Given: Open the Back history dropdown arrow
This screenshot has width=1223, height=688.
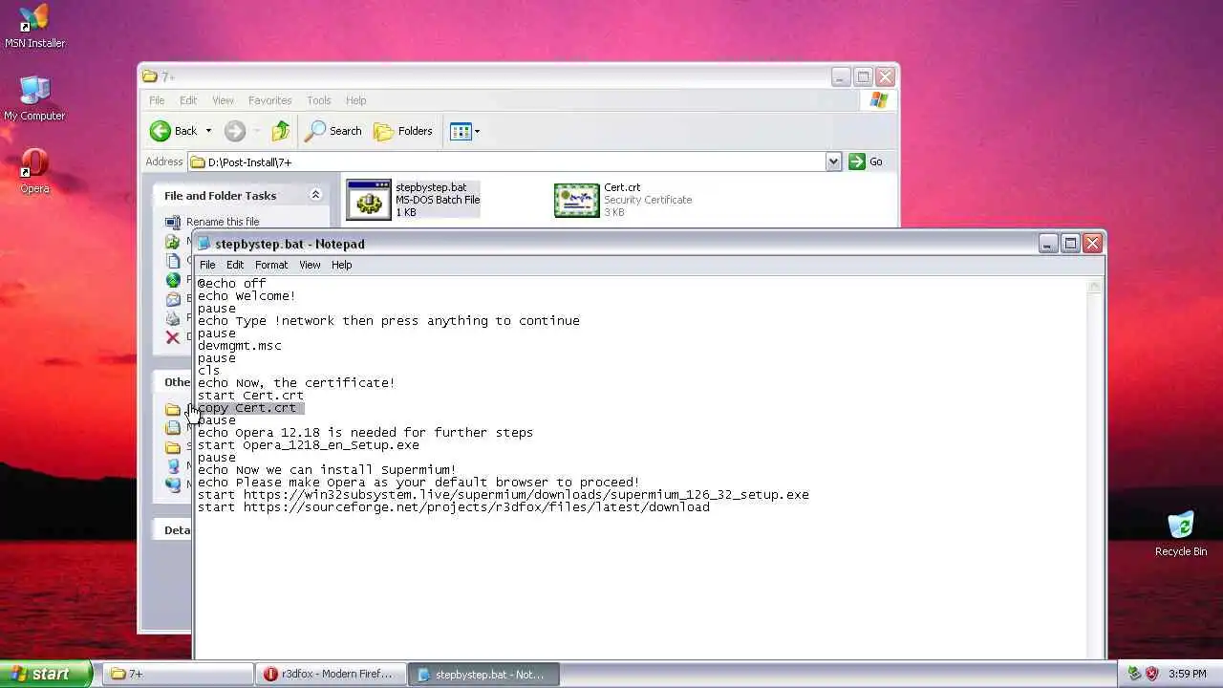Looking at the screenshot, I should tap(208, 131).
